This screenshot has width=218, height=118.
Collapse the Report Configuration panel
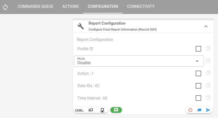coord(206,26)
